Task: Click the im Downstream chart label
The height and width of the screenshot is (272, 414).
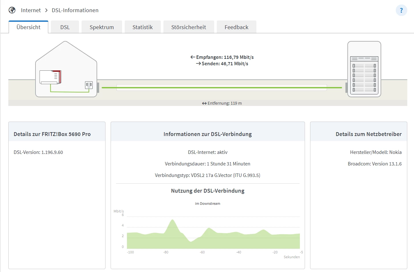Action: tap(208, 204)
